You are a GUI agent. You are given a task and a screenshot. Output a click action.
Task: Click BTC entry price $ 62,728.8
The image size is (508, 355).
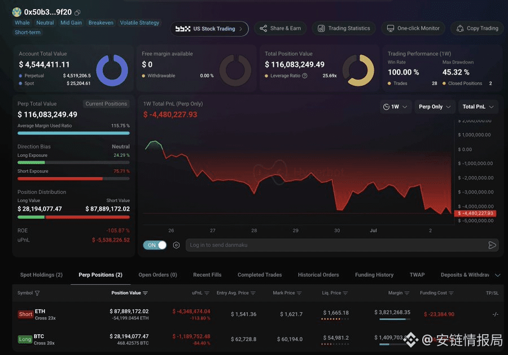pos(243,339)
